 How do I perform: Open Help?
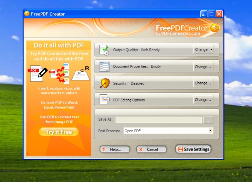pos(115,150)
